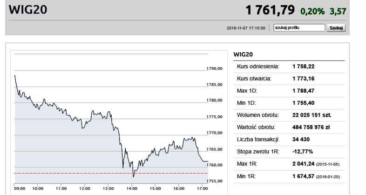Click the 1775,00 chart axis label

pyautogui.click(x=214, y=117)
